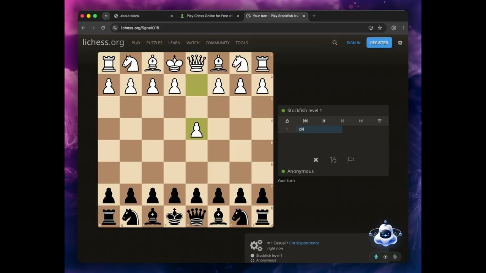Open the WATCH menu
486x273 pixels.
[x=193, y=43]
